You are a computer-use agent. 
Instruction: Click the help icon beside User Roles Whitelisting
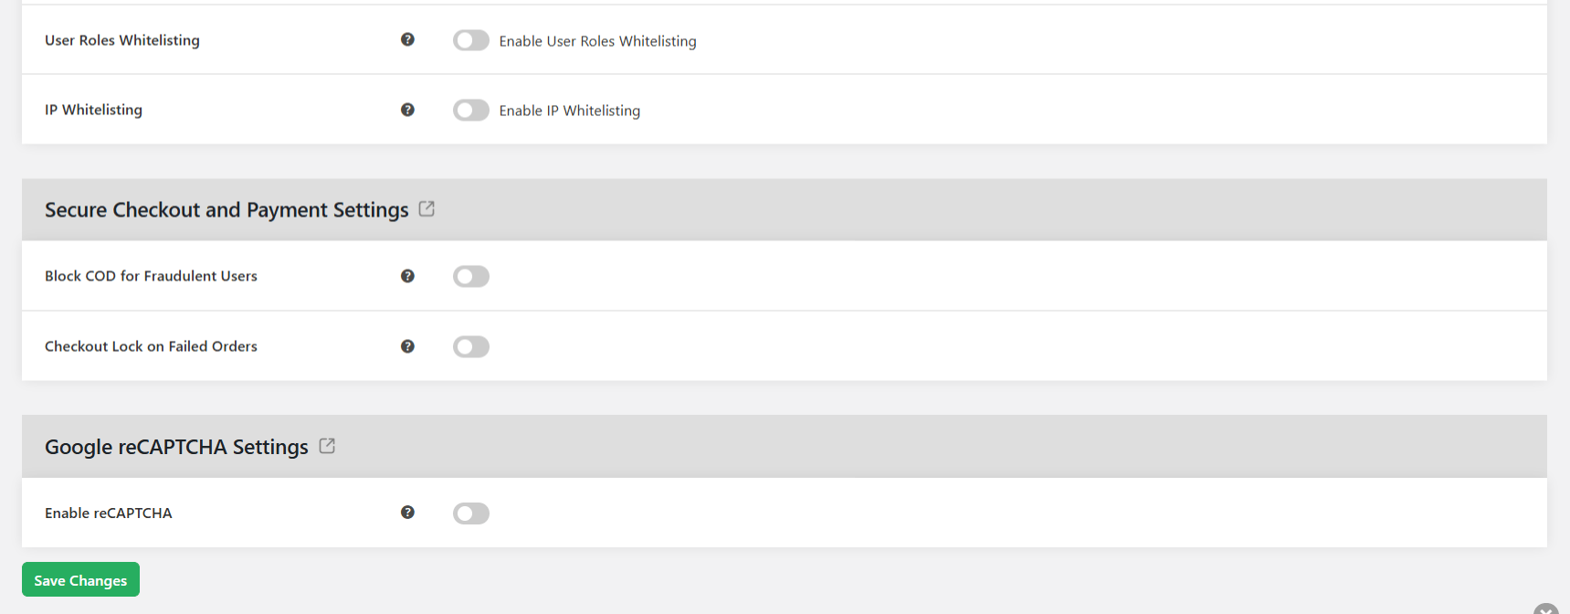(x=407, y=39)
